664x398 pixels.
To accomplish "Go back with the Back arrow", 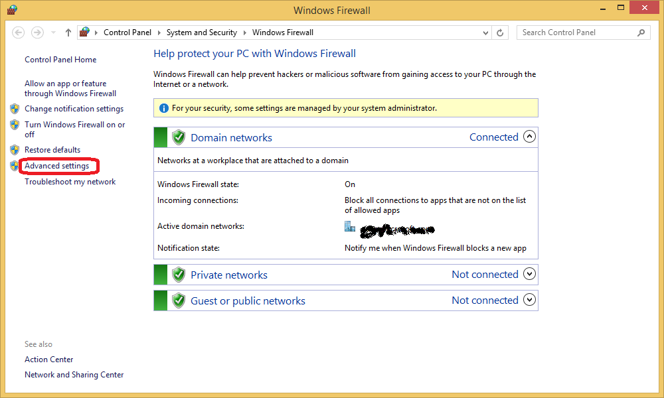I will pos(18,33).
